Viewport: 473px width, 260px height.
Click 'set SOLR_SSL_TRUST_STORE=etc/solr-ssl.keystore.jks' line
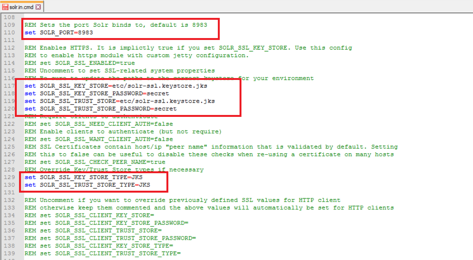(120, 101)
